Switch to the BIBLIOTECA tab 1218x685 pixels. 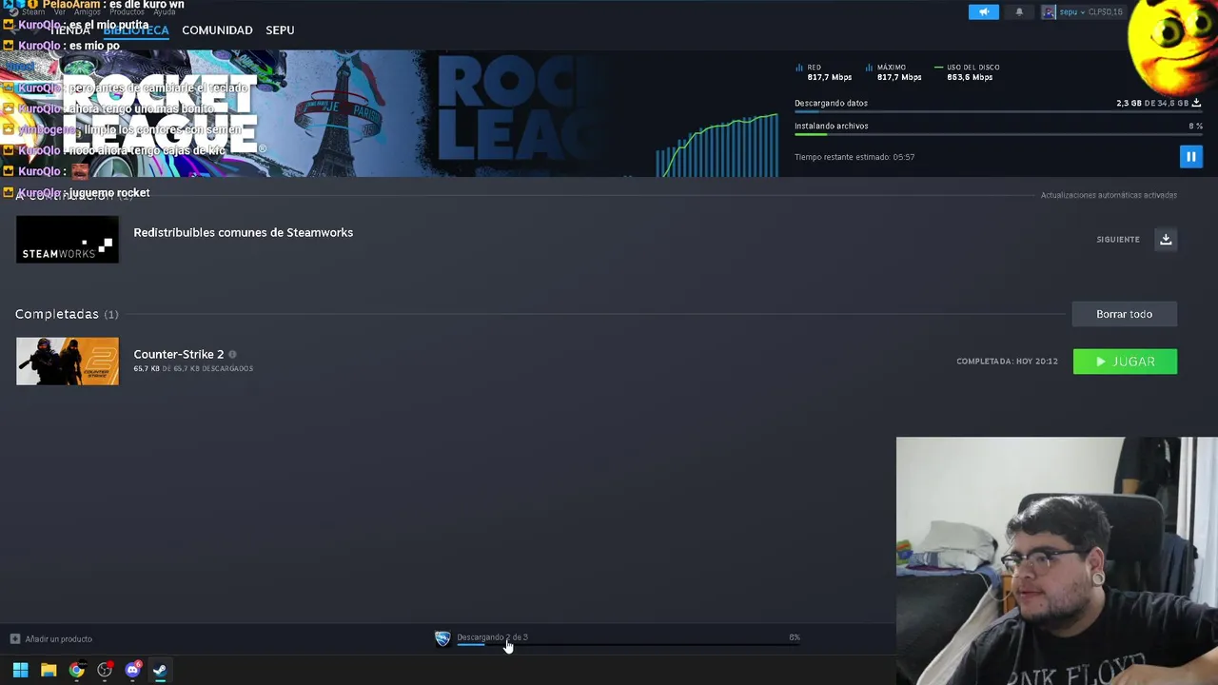point(136,30)
